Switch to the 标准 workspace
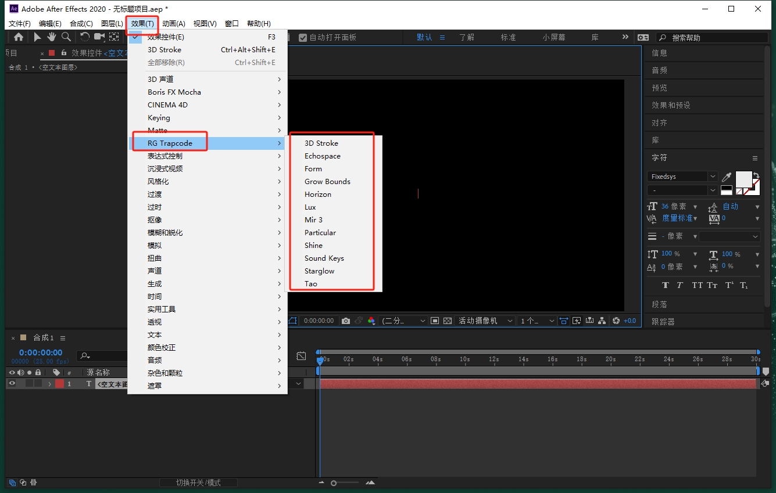The image size is (776, 493). click(x=508, y=37)
